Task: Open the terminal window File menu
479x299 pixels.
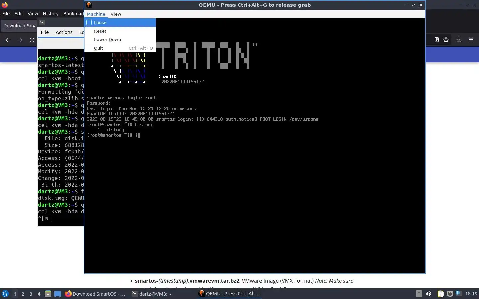Action: click(x=45, y=32)
